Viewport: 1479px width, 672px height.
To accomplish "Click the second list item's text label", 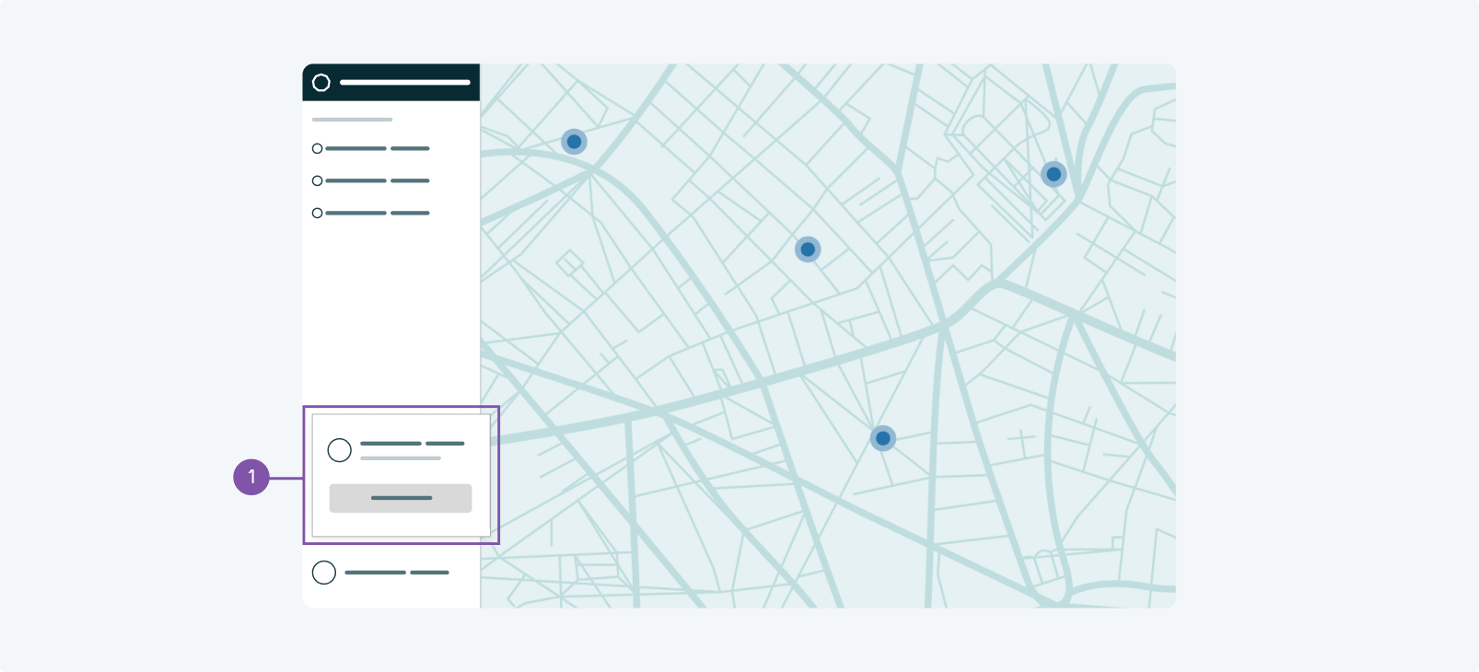I will click(x=378, y=180).
